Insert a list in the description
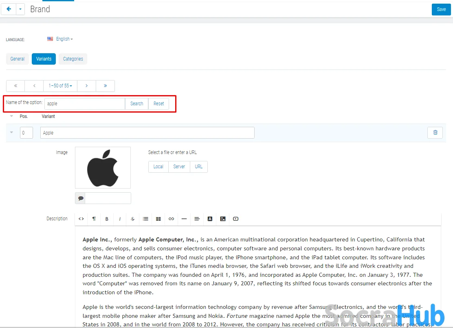453x328 pixels. pyautogui.click(x=145, y=219)
